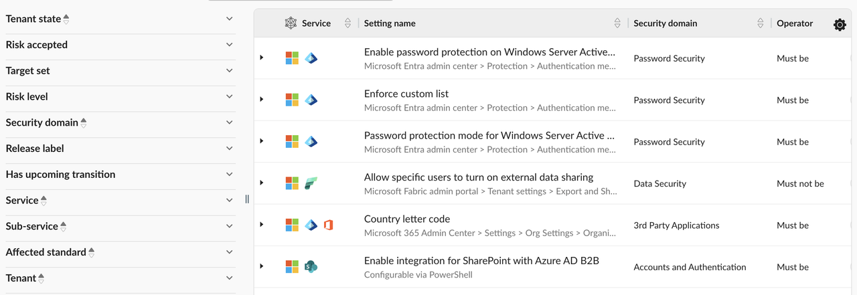Screen dimensions: 857x295
Task: Sort by the Setting name column arrows
Action: (617, 23)
